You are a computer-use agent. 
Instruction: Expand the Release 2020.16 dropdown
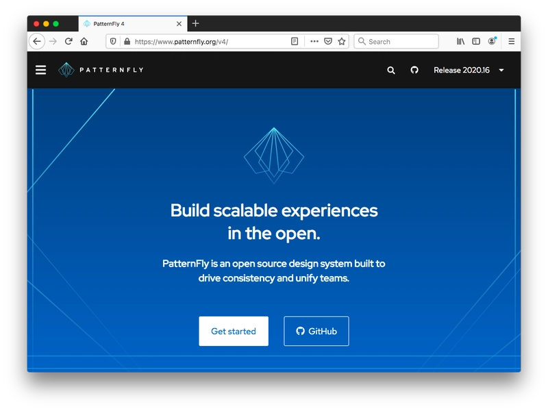[x=469, y=71]
